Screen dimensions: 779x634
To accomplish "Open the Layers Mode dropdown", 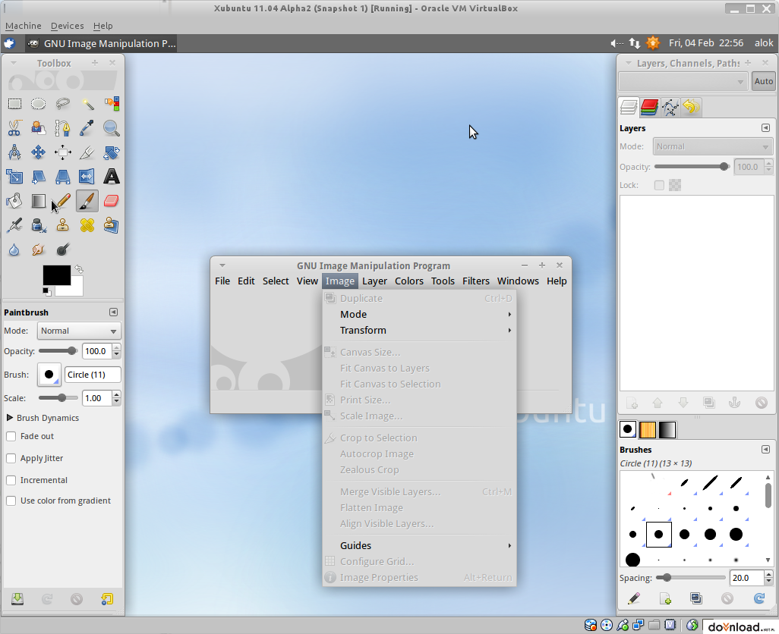I will click(712, 146).
